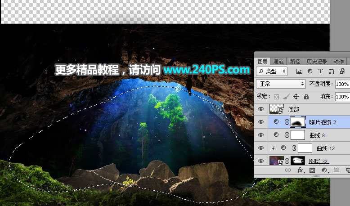Create new fill or adjustment layer

coord(324,170)
